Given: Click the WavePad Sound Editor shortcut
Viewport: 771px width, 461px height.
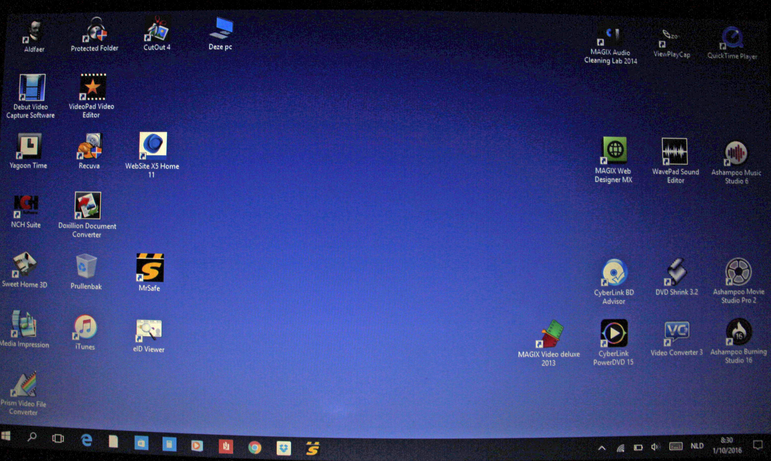Looking at the screenshot, I should point(674,152).
